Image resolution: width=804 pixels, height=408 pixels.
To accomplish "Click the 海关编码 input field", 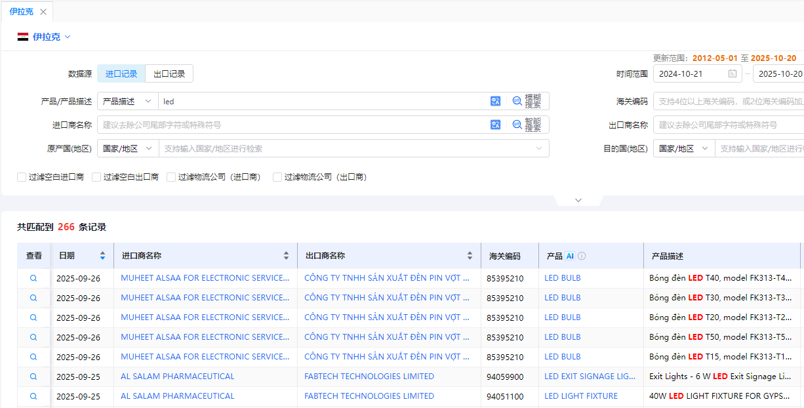I will [728, 101].
